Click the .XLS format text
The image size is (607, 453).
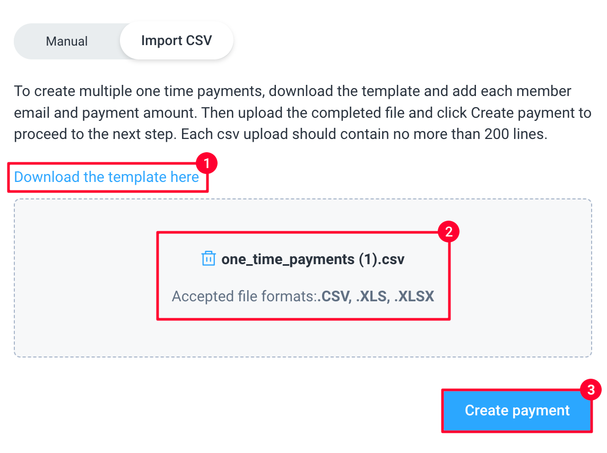(x=373, y=297)
